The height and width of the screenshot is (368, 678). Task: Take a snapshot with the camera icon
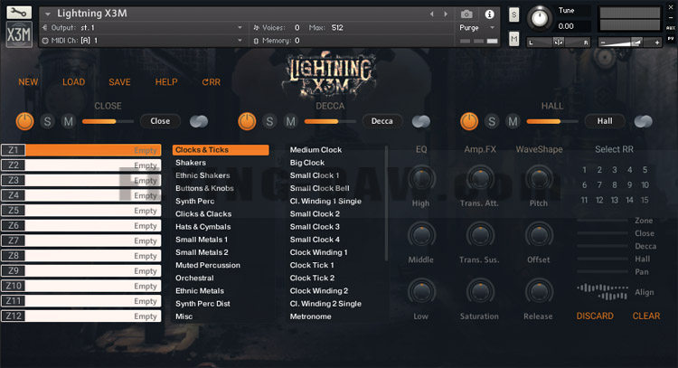pos(466,14)
